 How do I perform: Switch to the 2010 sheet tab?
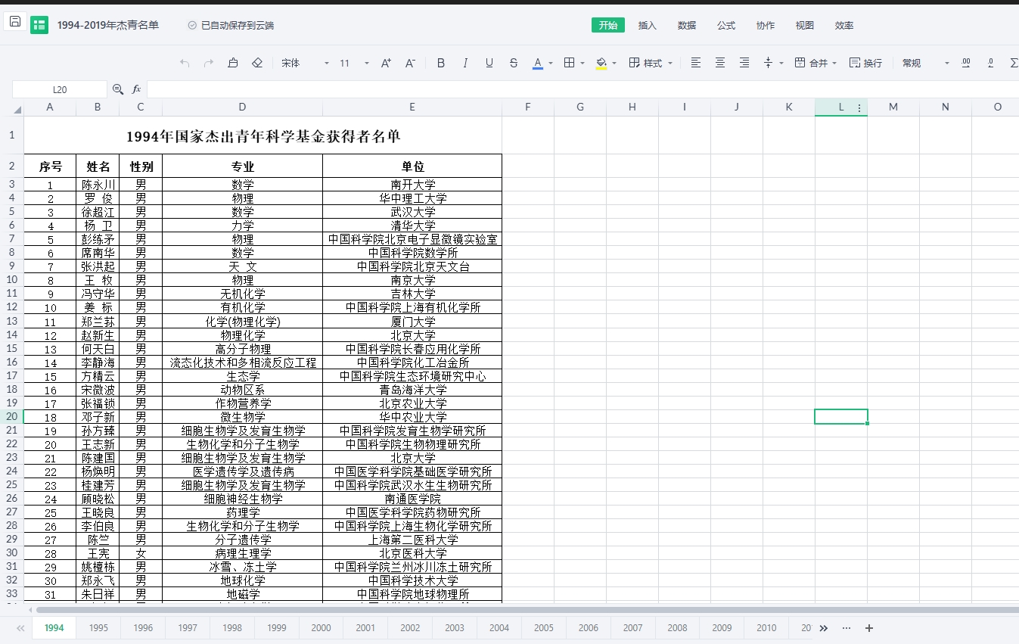[x=766, y=627]
